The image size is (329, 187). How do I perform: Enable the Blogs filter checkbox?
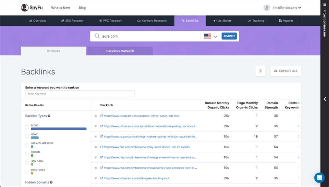(27, 127)
